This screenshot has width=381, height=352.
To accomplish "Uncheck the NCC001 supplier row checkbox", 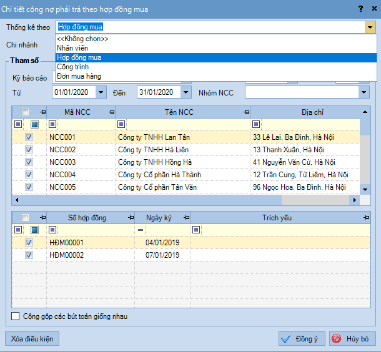I will point(29,137).
